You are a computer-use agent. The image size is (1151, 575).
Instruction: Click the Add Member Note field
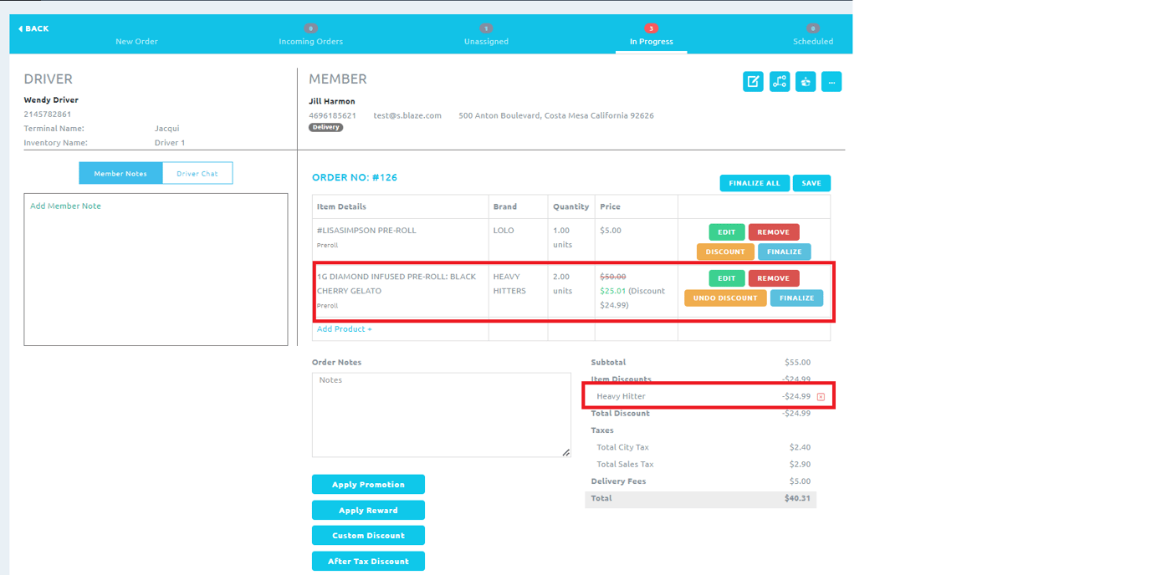click(156, 269)
